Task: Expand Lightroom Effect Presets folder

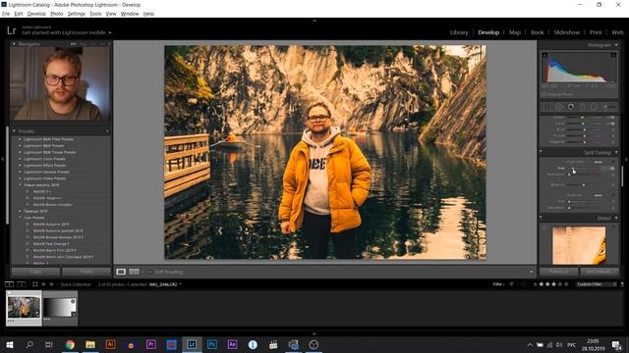Action: point(20,166)
